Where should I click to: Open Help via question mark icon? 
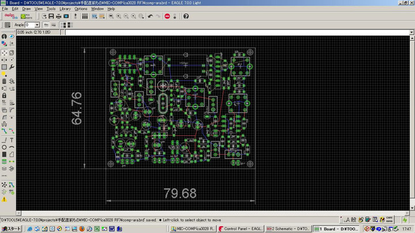pyautogui.click(x=186, y=16)
